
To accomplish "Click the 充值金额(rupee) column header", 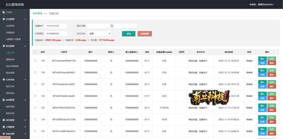I will [x=164, y=52].
